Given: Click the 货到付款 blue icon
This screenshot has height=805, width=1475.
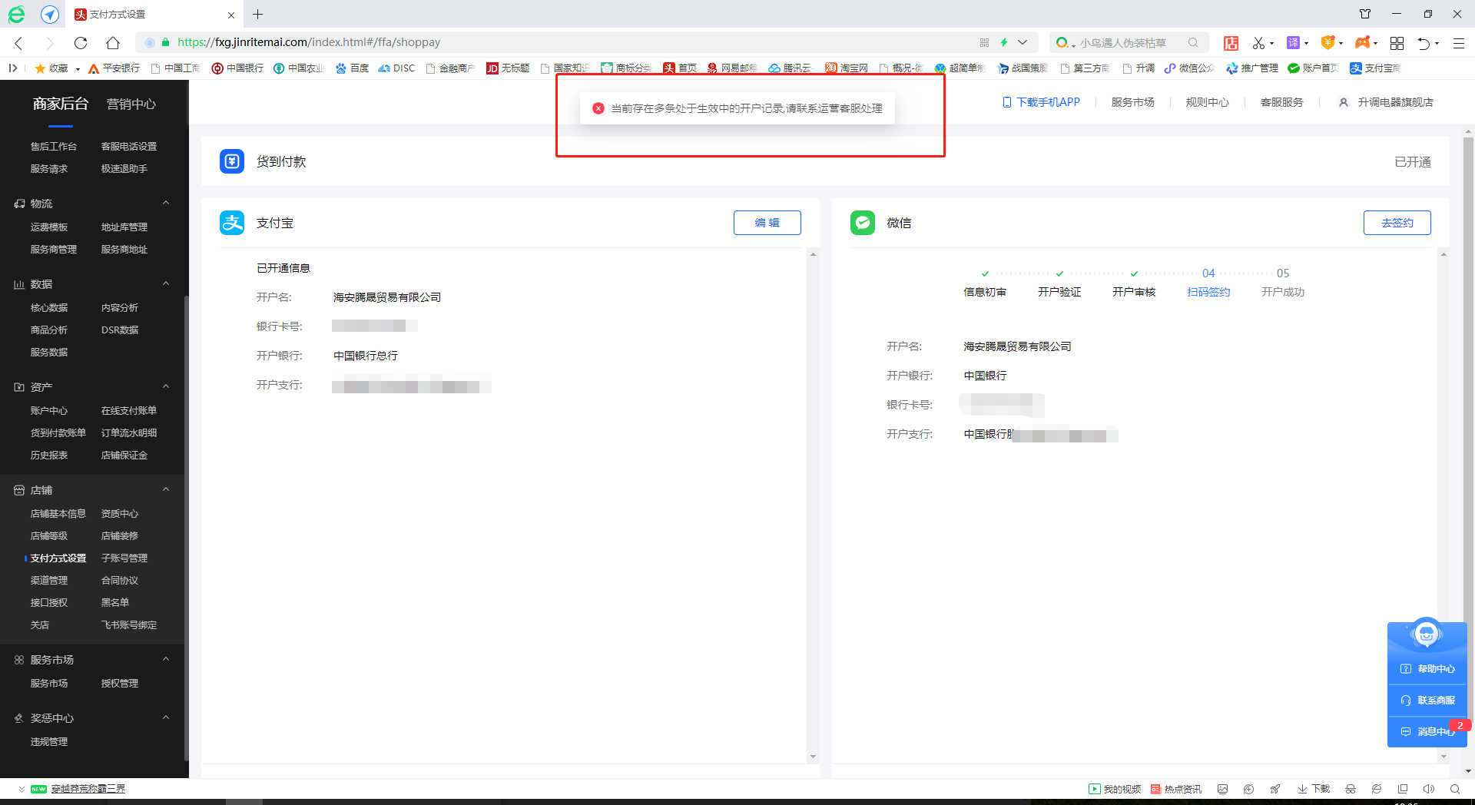Looking at the screenshot, I should (x=232, y=161).
